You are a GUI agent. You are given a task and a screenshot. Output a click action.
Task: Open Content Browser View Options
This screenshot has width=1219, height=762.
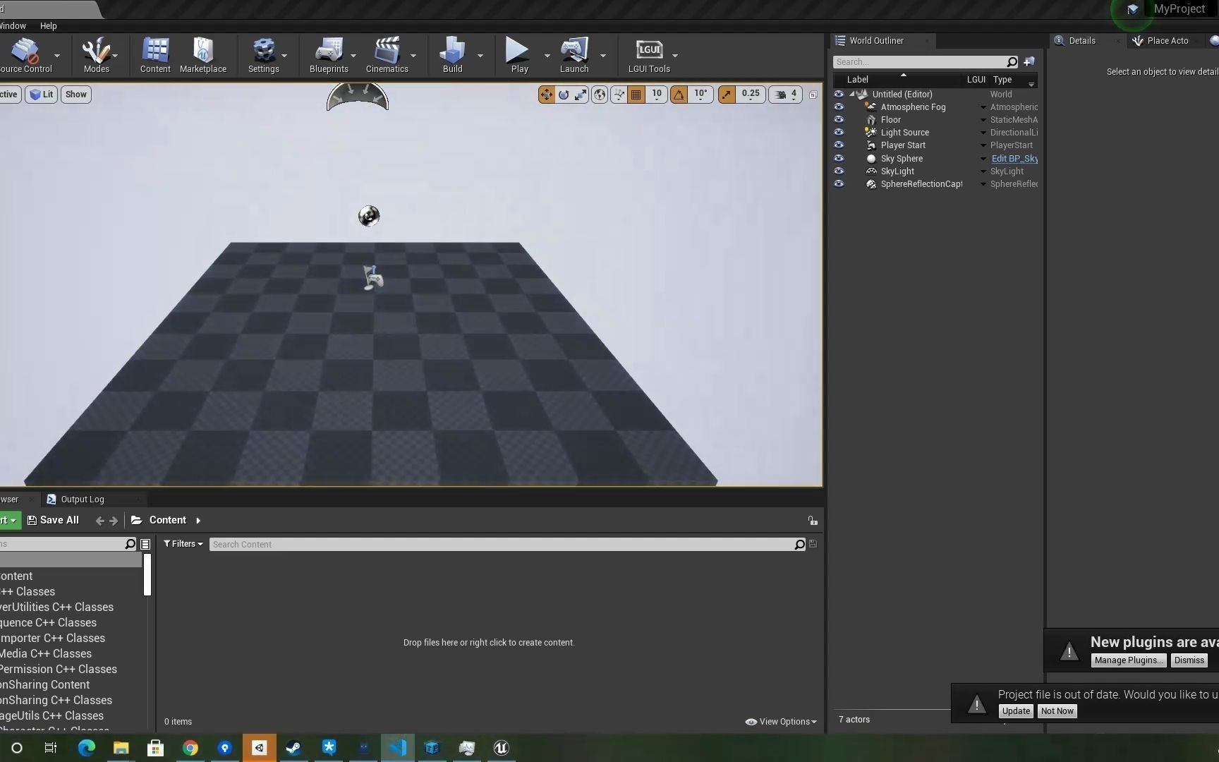click(x=782, y=722)
